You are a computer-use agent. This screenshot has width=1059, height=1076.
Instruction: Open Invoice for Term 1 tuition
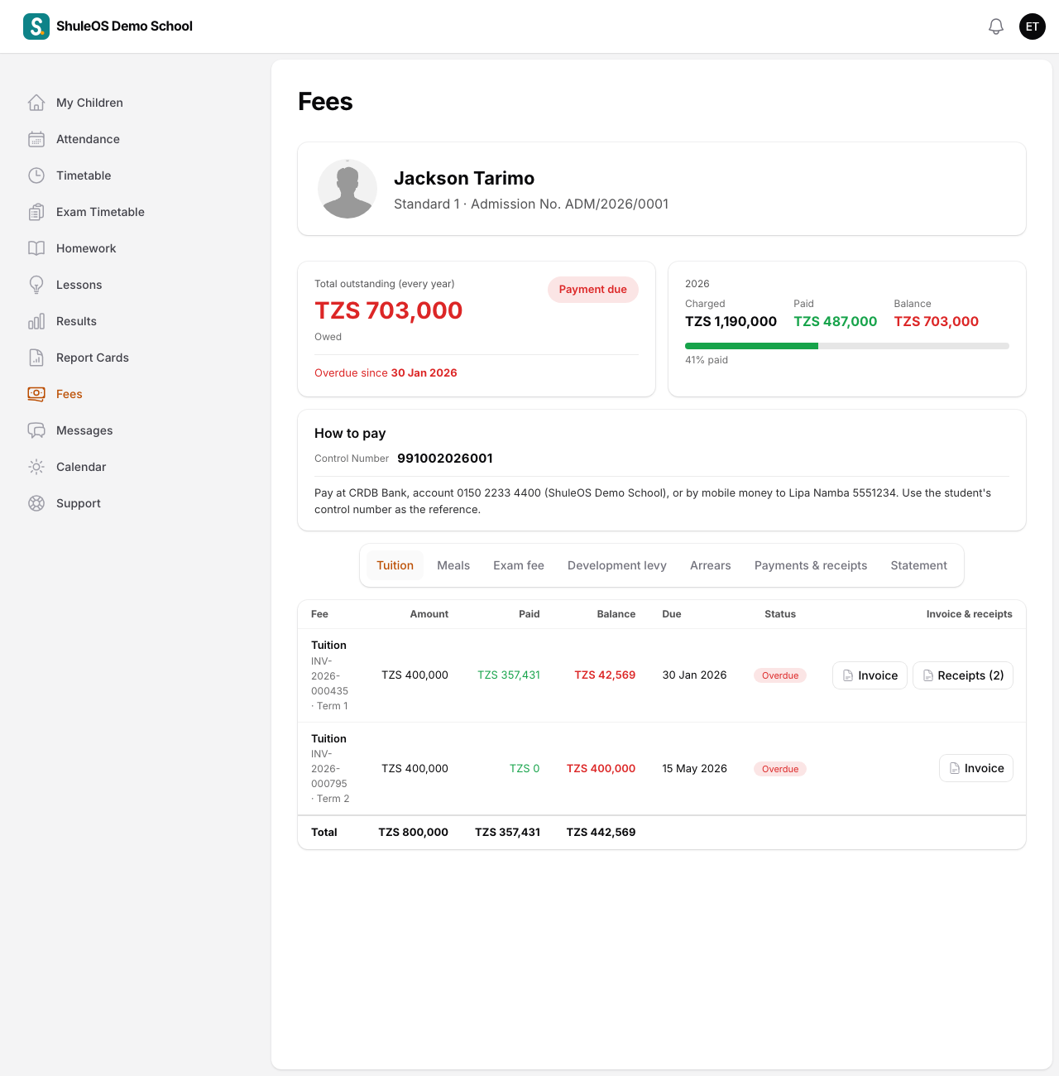pyautogui.click(x=870, y=675)
